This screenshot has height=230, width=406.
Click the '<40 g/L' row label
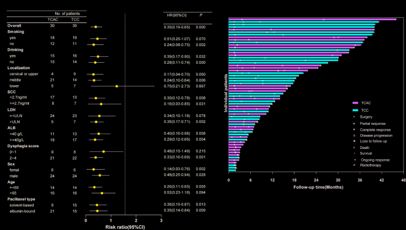[17, 134]
